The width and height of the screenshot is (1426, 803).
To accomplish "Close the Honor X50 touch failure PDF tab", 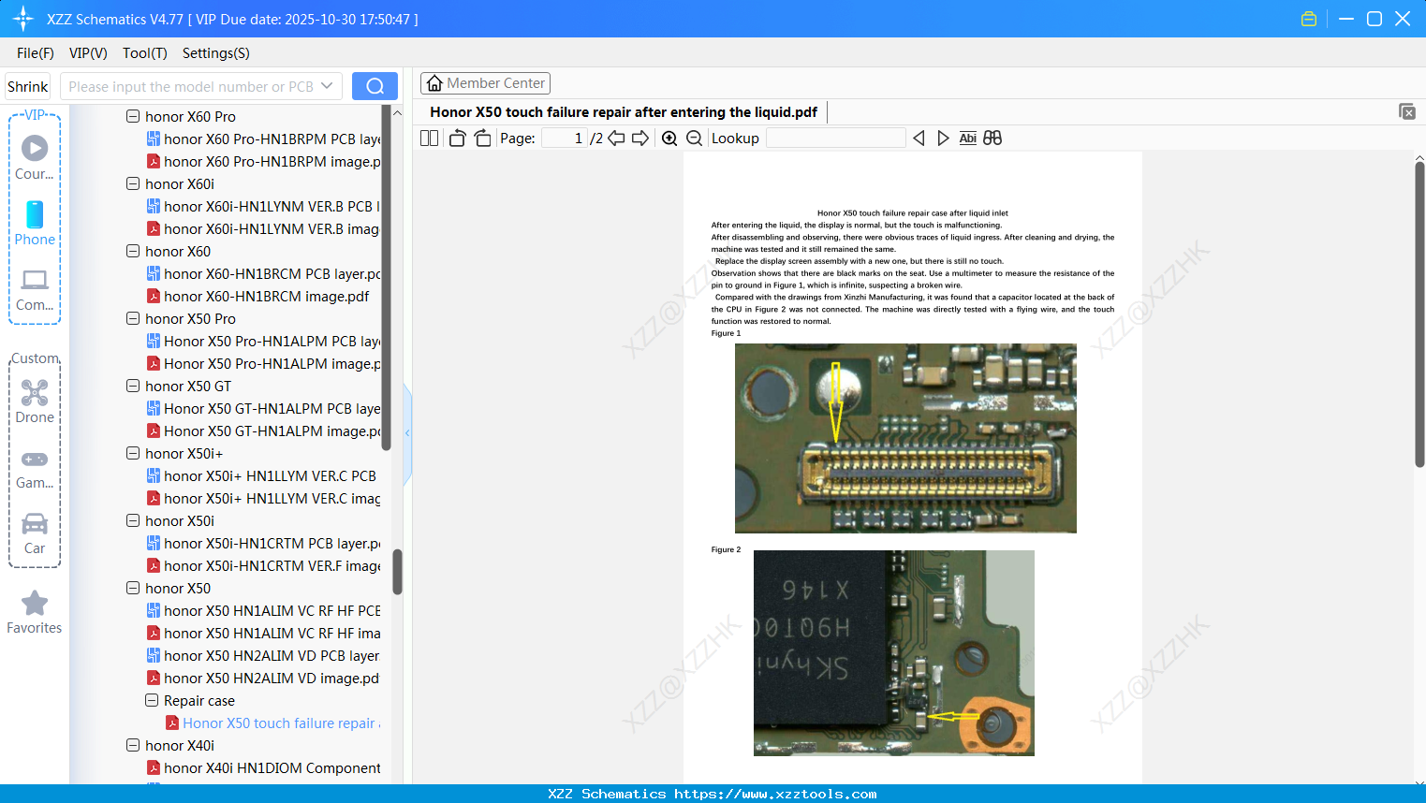I will [x=1407, y=111].
